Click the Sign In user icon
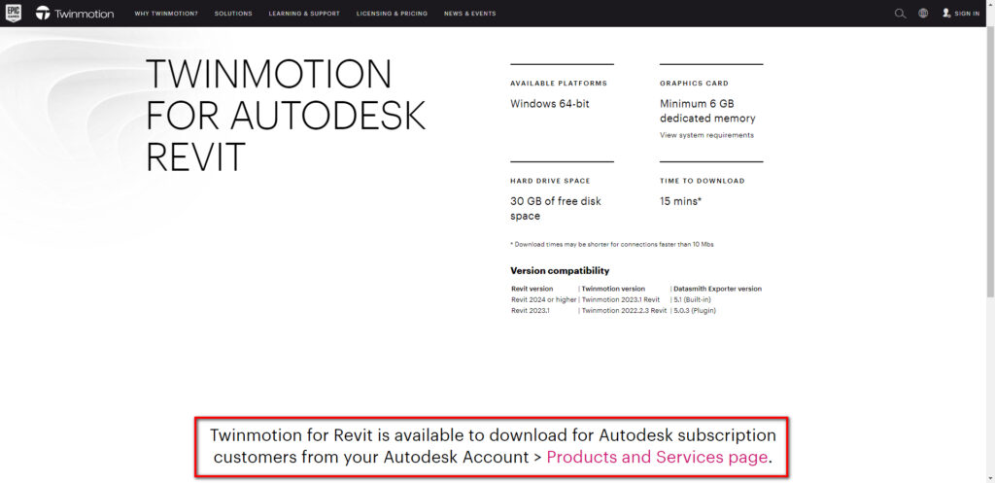Image resolution: width=995 pixels, height=483 pixels. [946, 14]
